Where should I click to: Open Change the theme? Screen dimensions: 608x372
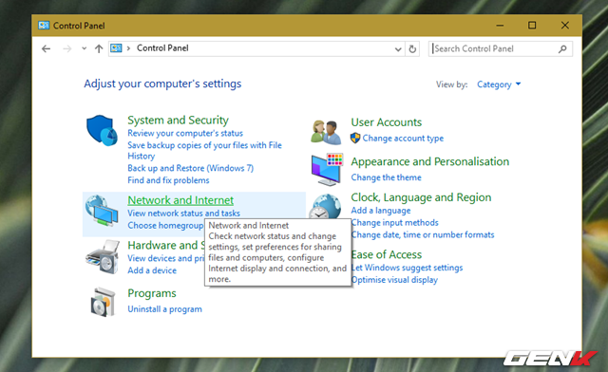pos(387,177)
